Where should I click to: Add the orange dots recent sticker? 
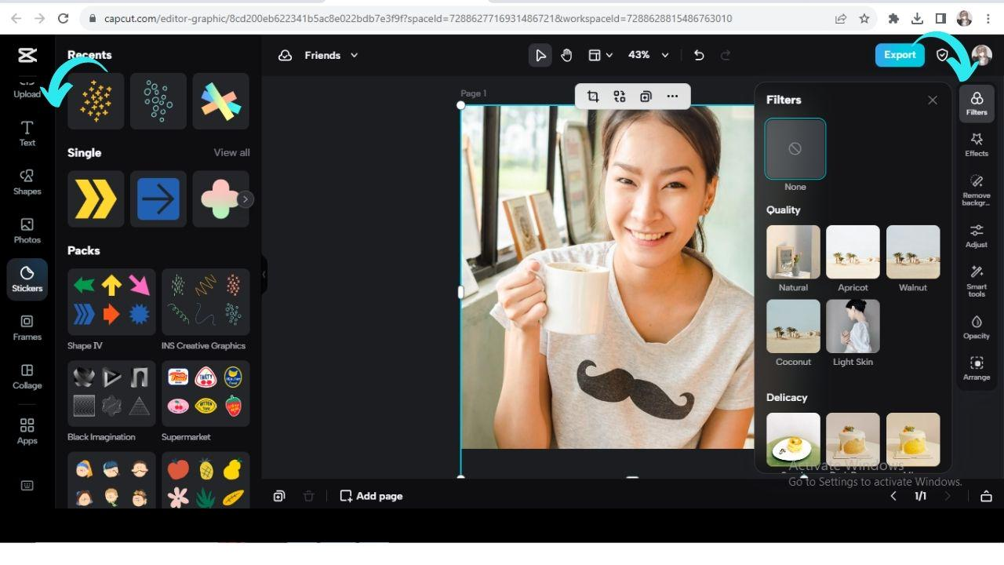[96, 101]
